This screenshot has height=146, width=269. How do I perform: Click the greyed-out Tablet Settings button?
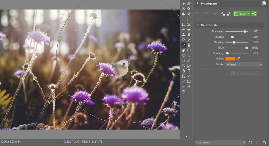[244, 74]
